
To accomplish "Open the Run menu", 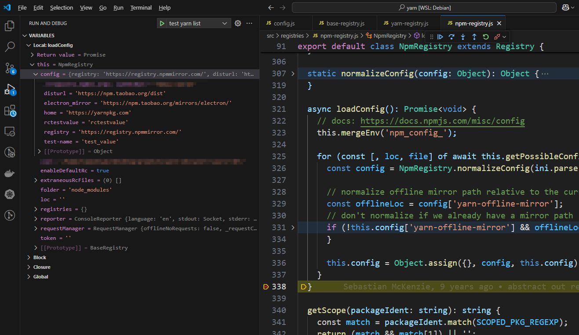I will pyautogui.click(x=118, y=7).
